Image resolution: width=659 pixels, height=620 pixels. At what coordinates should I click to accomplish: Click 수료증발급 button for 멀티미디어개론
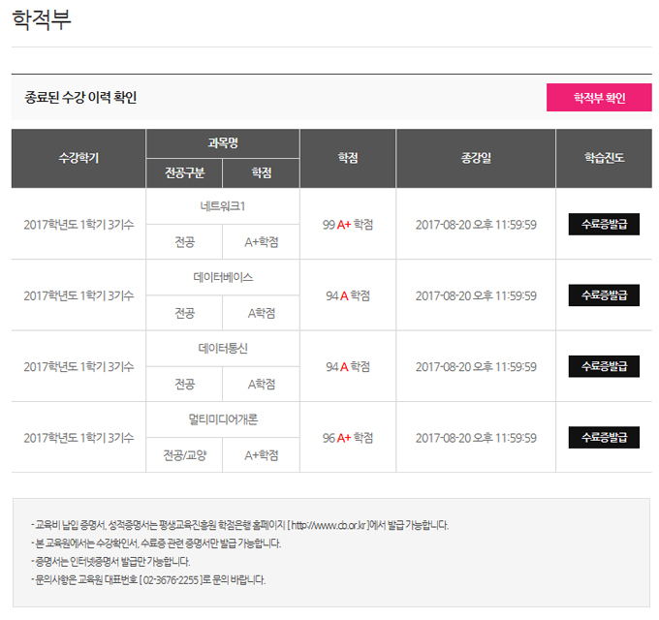(604, 437)
